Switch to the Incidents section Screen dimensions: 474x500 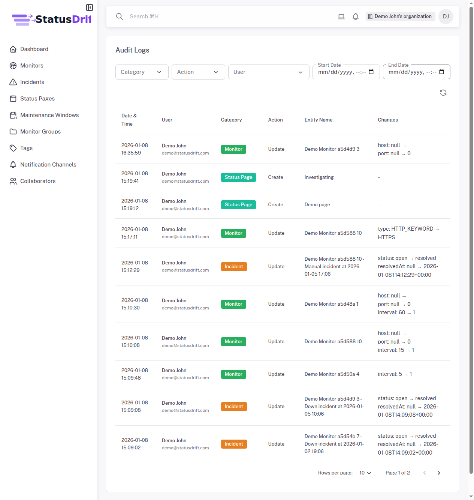point(32,82)
